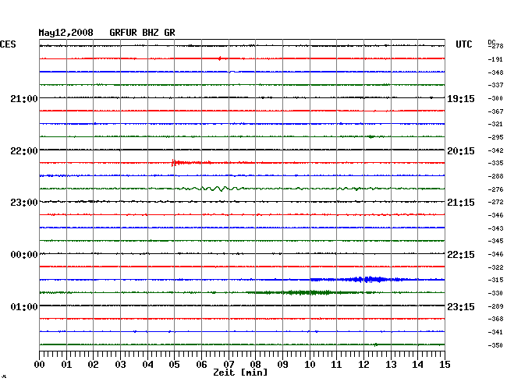
Task: Click the DC offset value -335
Action: 495,163
